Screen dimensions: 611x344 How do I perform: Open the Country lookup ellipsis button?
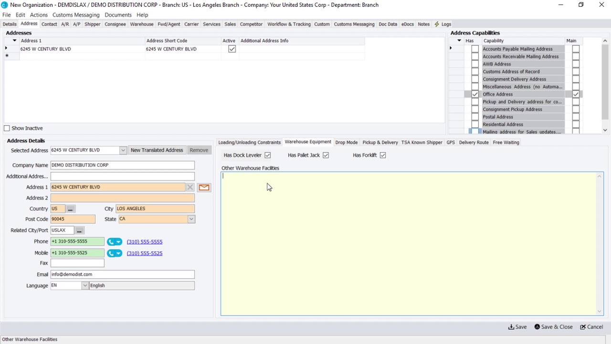click(x=70, y=209)
